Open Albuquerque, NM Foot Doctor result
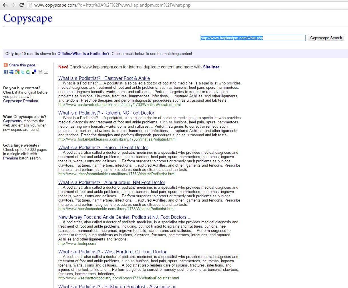Screen dimensions: 348x288 (112, 182)
